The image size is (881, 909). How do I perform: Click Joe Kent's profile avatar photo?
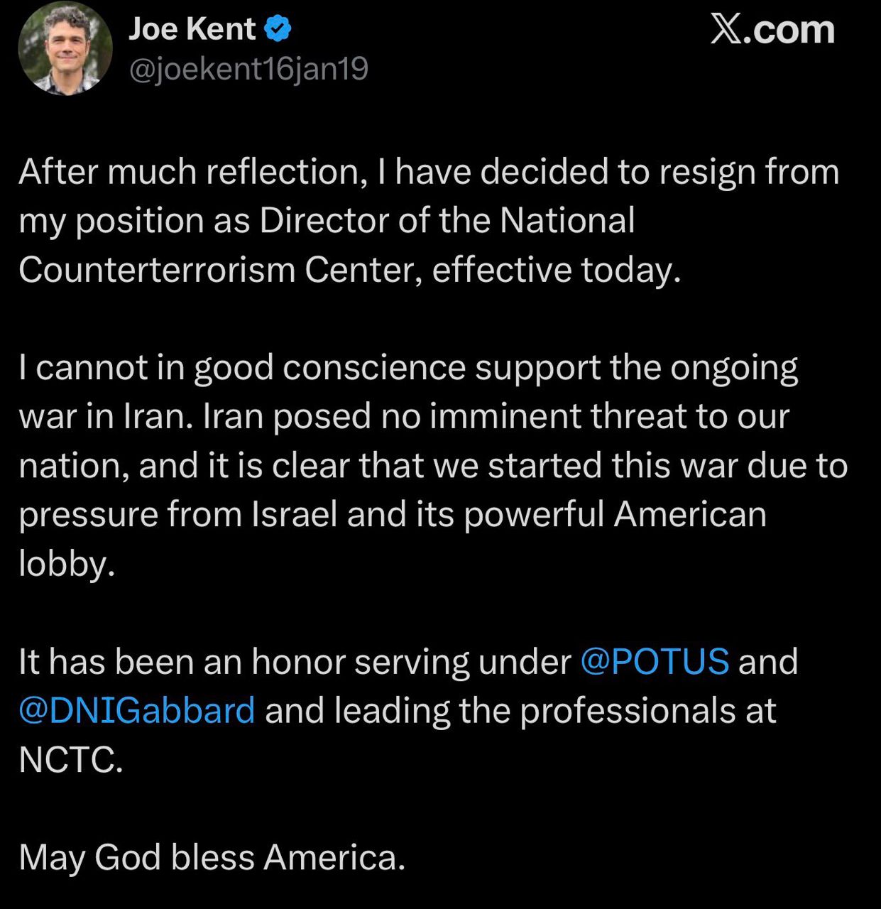coord(65,48)
